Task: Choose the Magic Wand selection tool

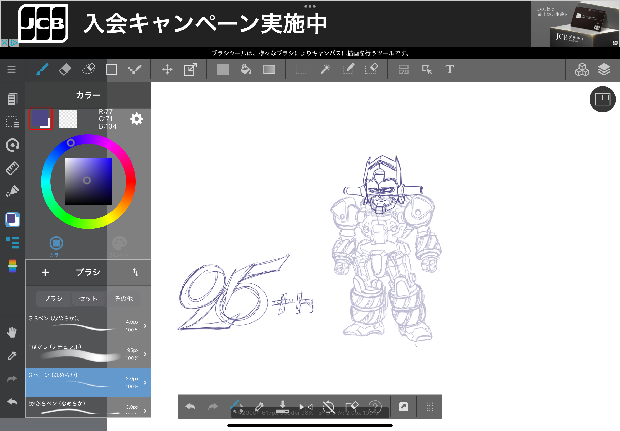Action: (x=325, y=69)
